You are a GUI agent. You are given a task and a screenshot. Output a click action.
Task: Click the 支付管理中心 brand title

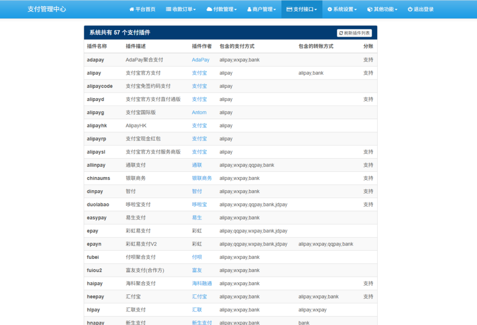click(47, 9)
